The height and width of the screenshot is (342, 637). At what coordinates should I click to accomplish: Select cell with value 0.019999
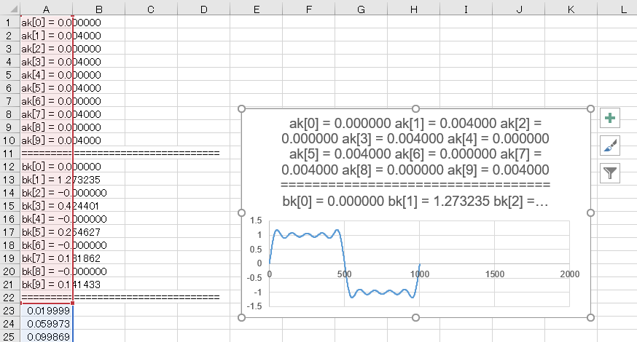click(x=46, y=311)
